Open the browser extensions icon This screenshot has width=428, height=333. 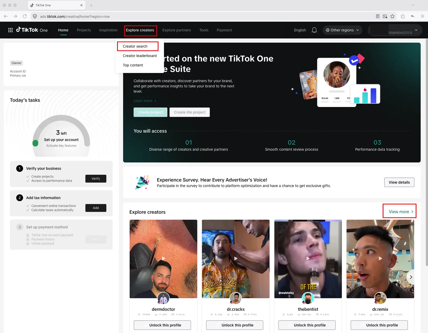403,16
